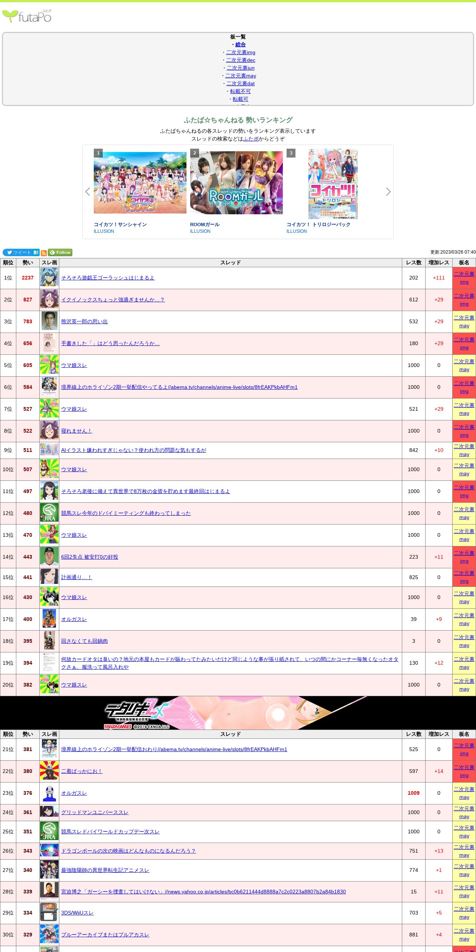Open the 転載可 board link

(241, 99)
